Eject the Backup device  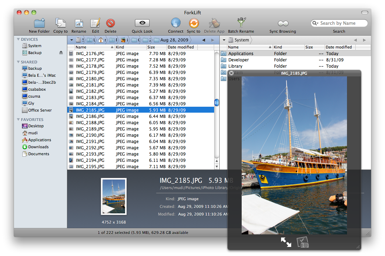coord(61,53)
